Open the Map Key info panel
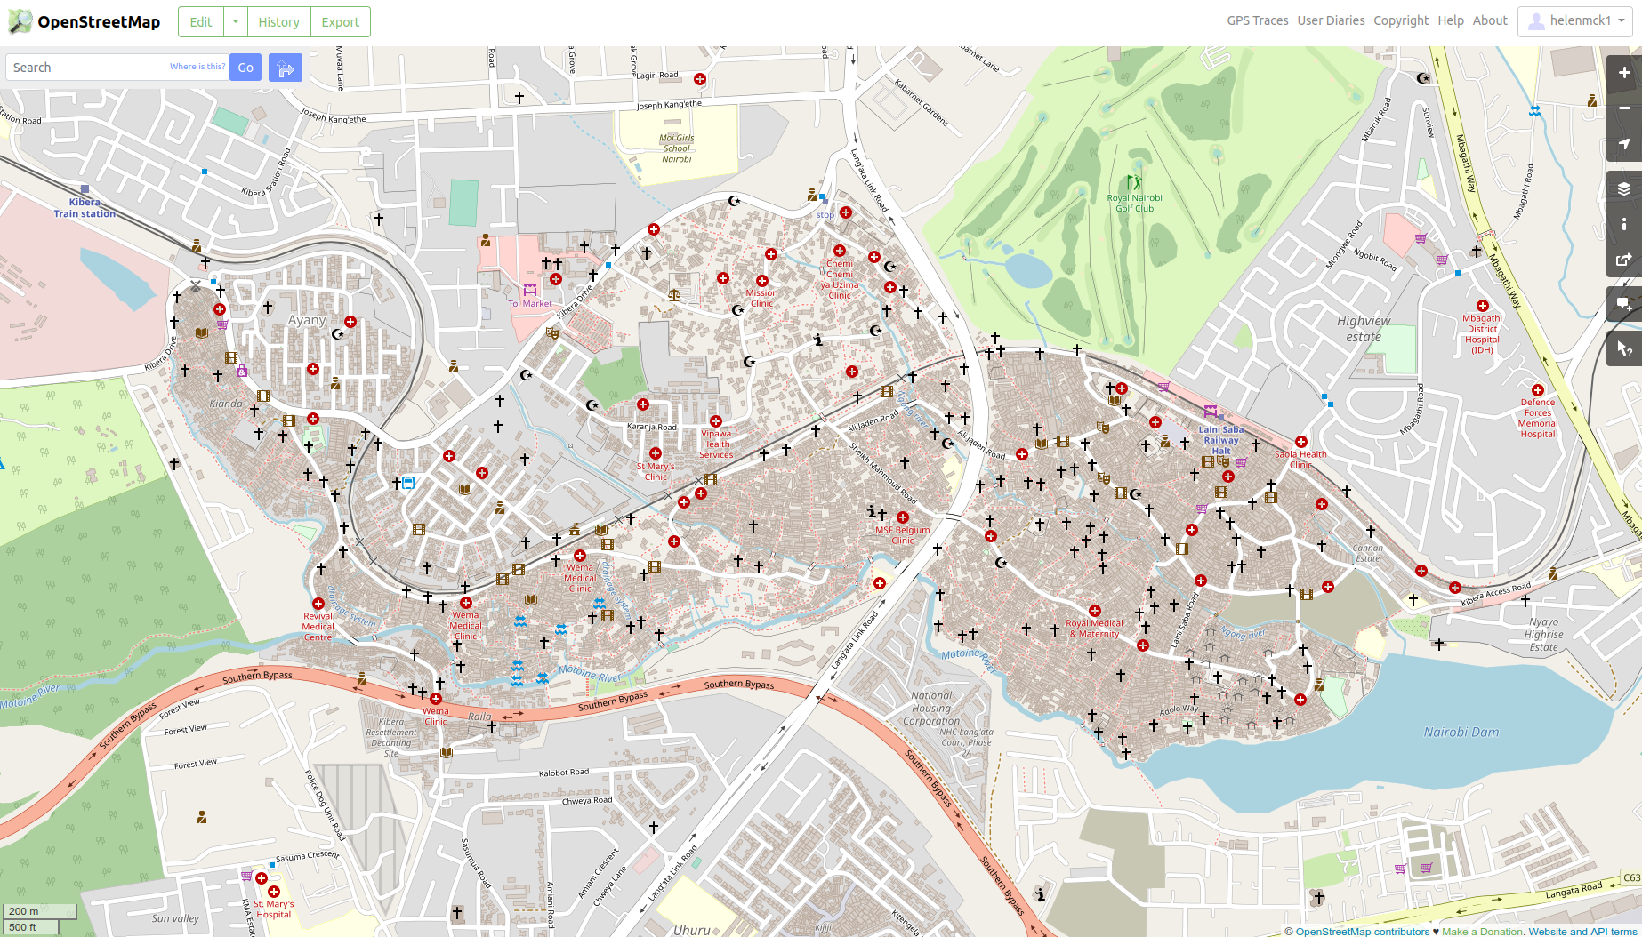Viewport: 1642px width, 937px height. [x=1624, y=224]
